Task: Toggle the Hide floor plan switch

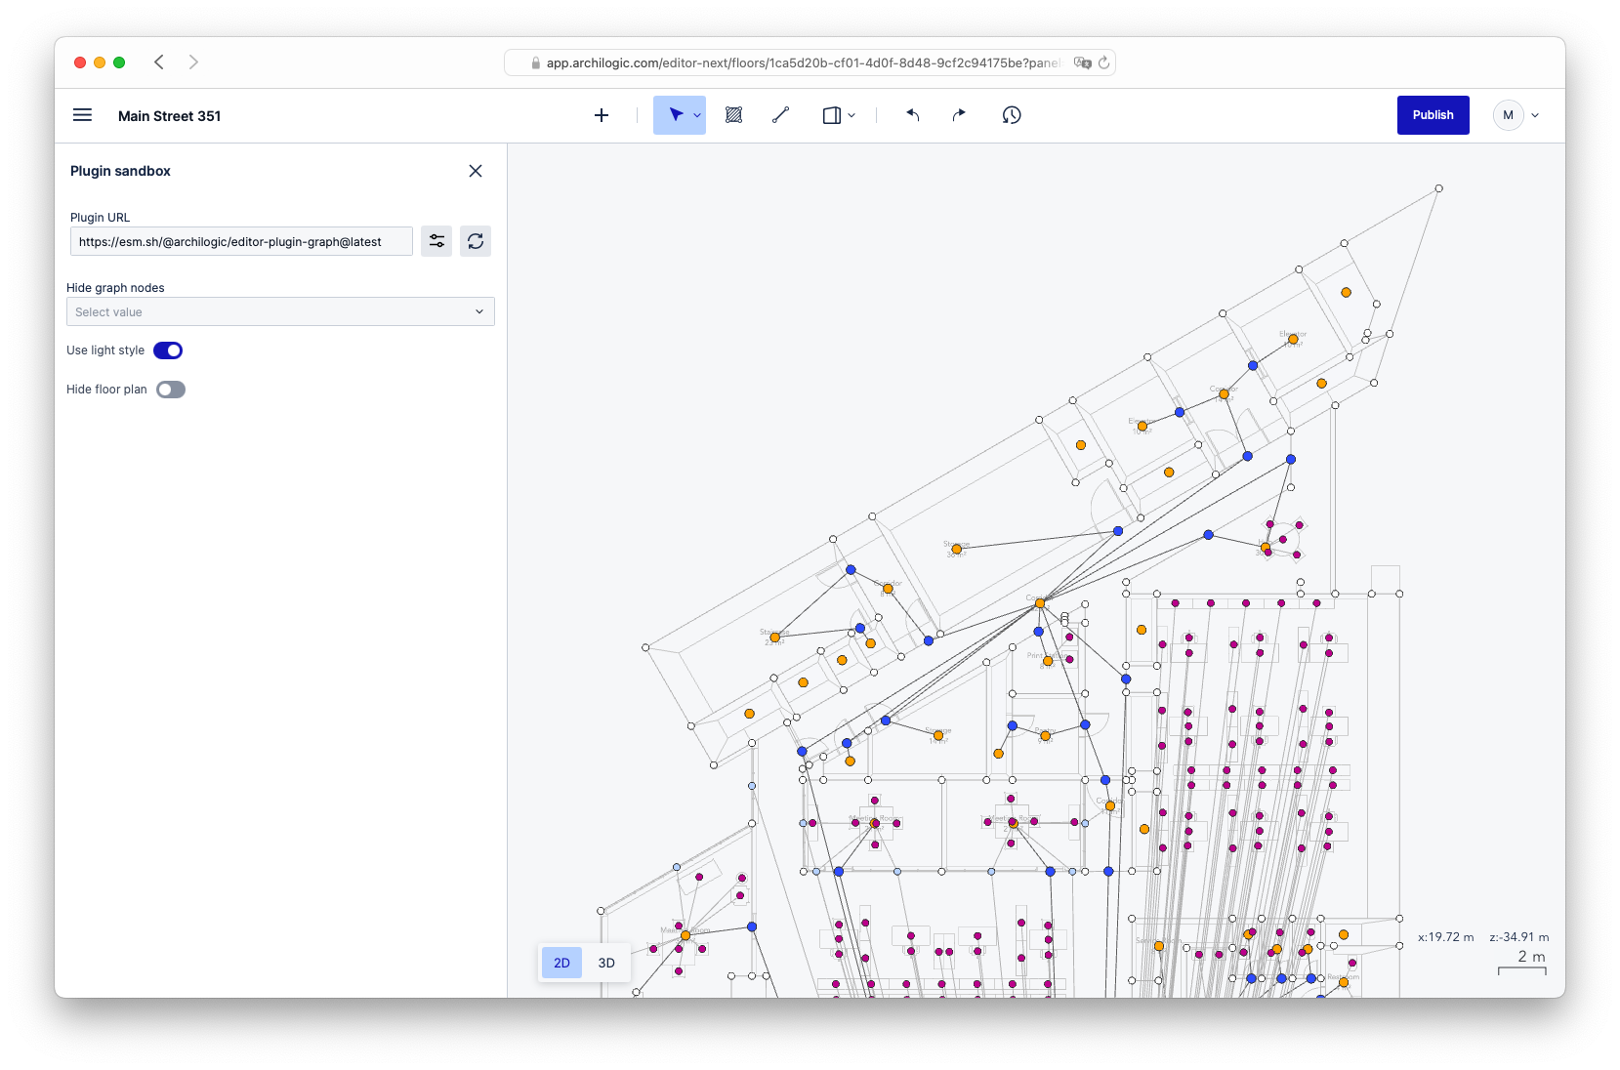Action: (x=171, y=390)
